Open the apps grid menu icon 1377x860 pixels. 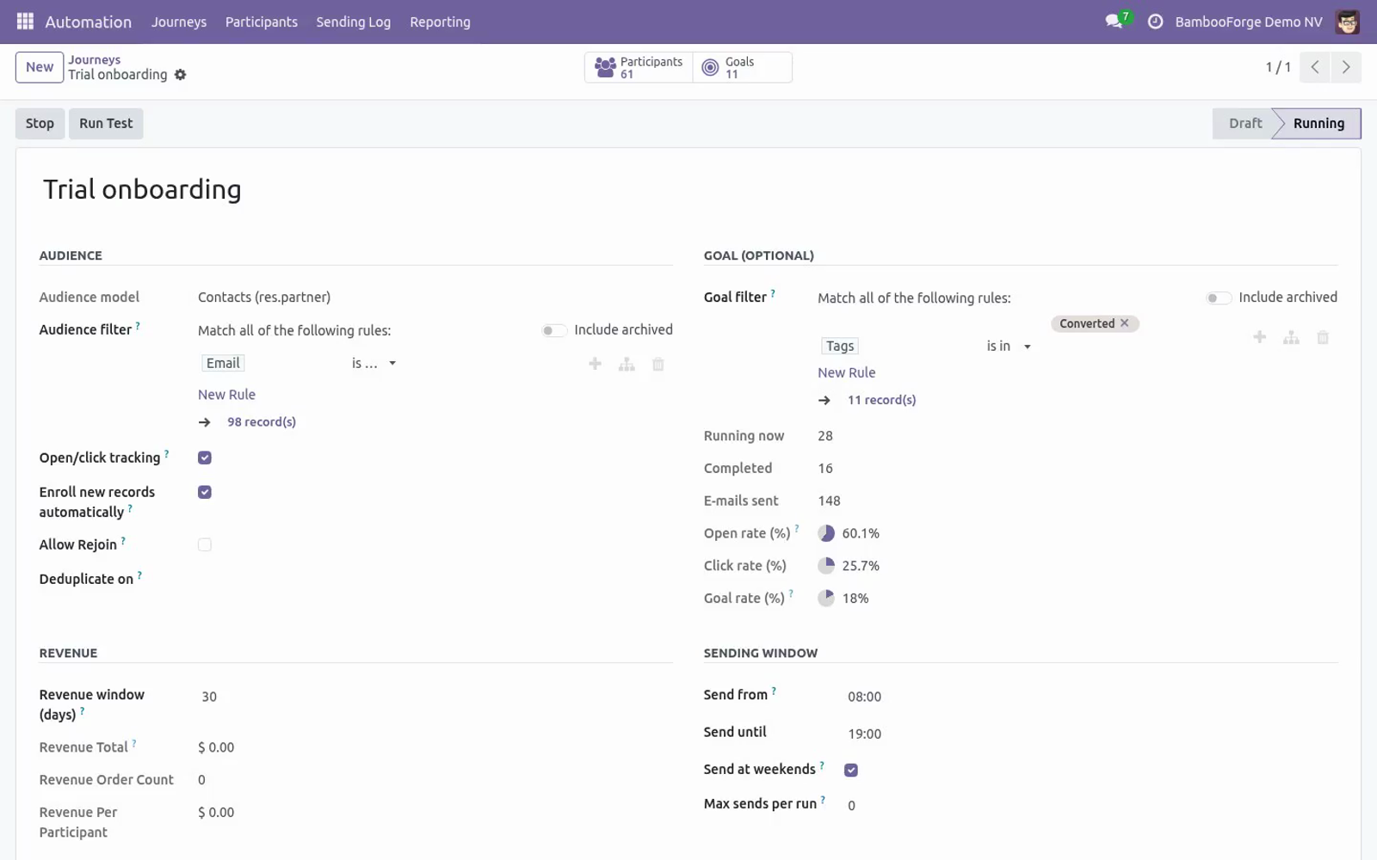(x=25, y=21)
